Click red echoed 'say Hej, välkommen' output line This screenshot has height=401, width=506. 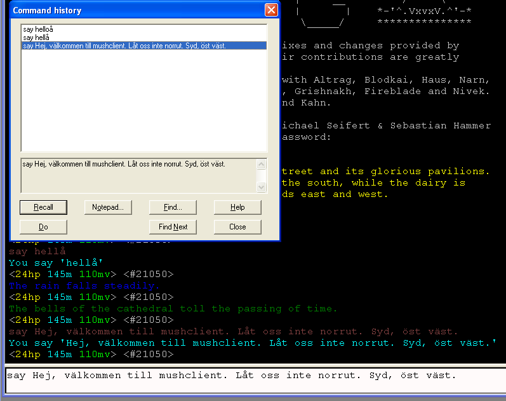pyautogui.click(x=233, y=332)
